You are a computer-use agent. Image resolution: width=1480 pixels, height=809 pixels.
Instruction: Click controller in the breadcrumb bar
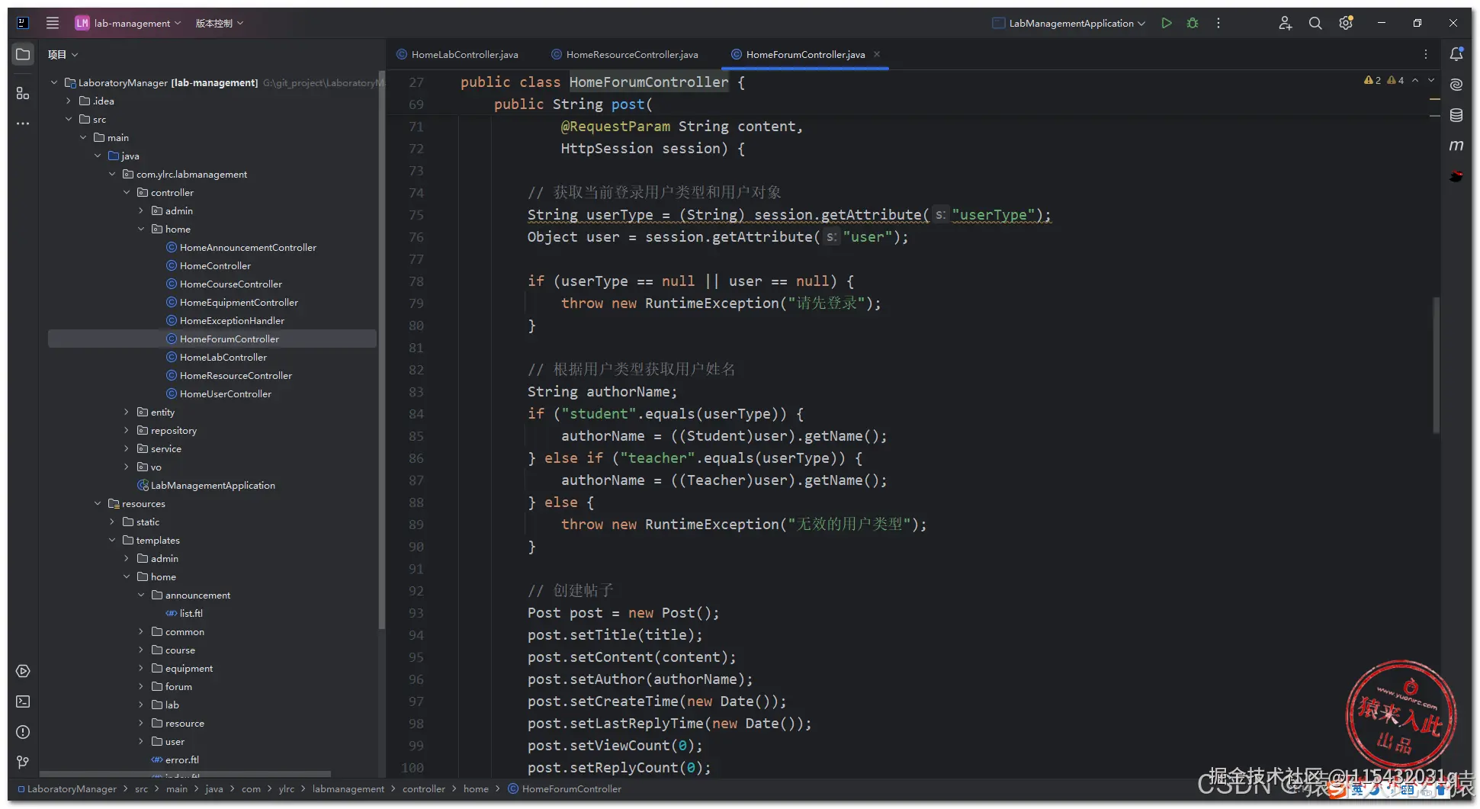coord(424,788)
